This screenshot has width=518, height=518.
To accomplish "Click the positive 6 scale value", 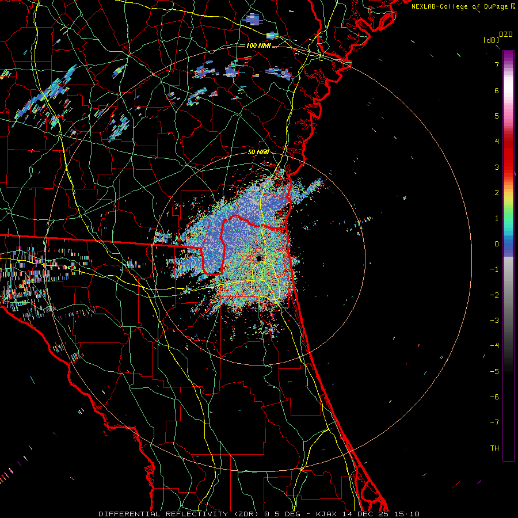I will tap(497, 90).
